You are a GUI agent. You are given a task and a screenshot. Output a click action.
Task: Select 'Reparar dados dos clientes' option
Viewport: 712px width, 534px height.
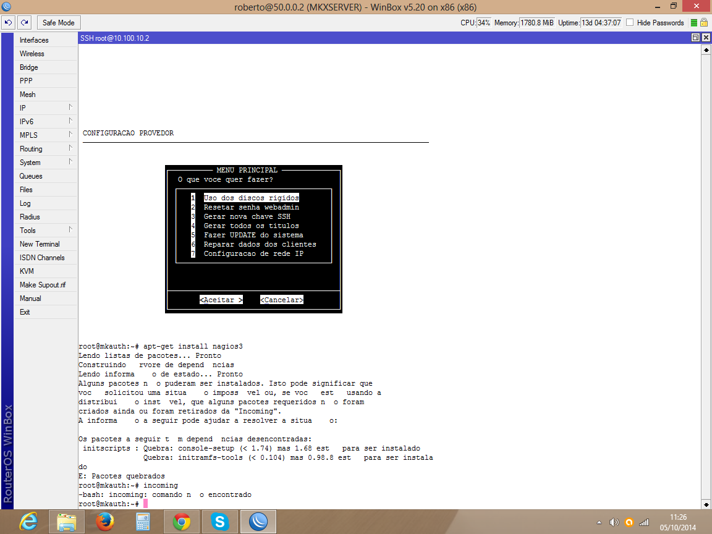(260, 244)
